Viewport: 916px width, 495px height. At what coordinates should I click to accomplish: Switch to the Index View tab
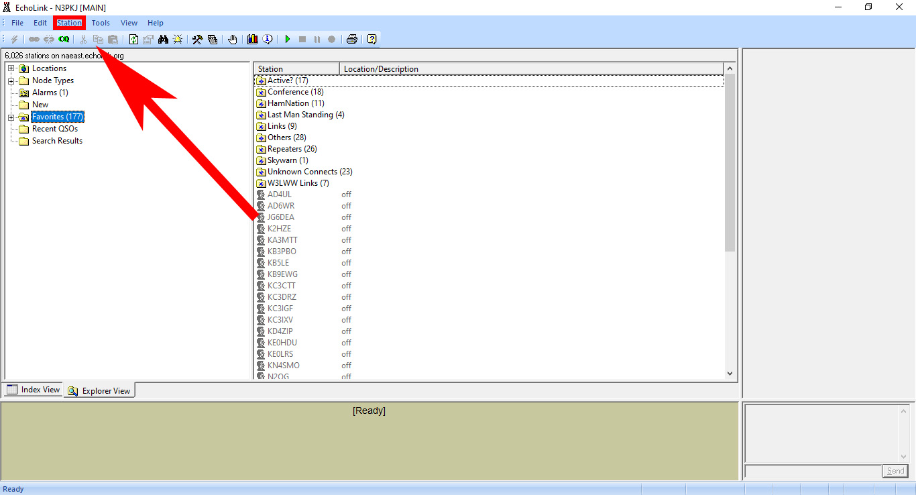[34, 390]
